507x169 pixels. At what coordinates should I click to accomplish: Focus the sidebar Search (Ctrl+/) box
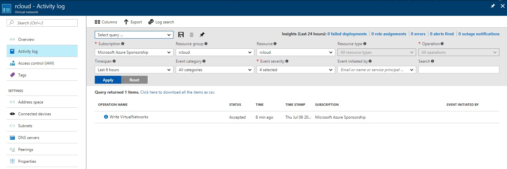[42, 23]
